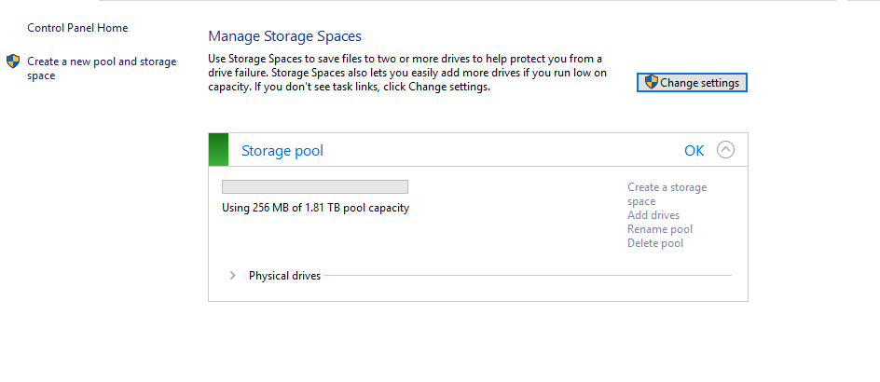Select Rename pool link
This screenshot has width=880, height=382.
coord(659,229)
